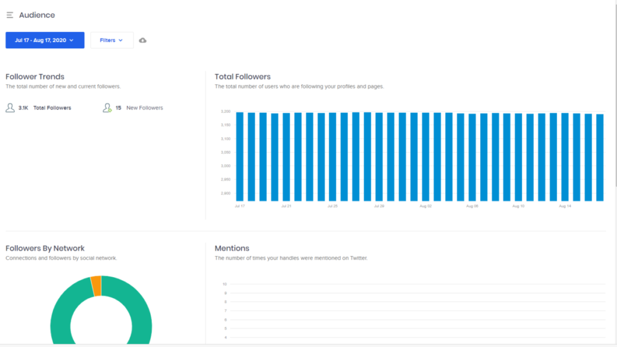This screenshot has width=617, height=347.
Task: Click the New Followers person icon
Action: [107, 108]
